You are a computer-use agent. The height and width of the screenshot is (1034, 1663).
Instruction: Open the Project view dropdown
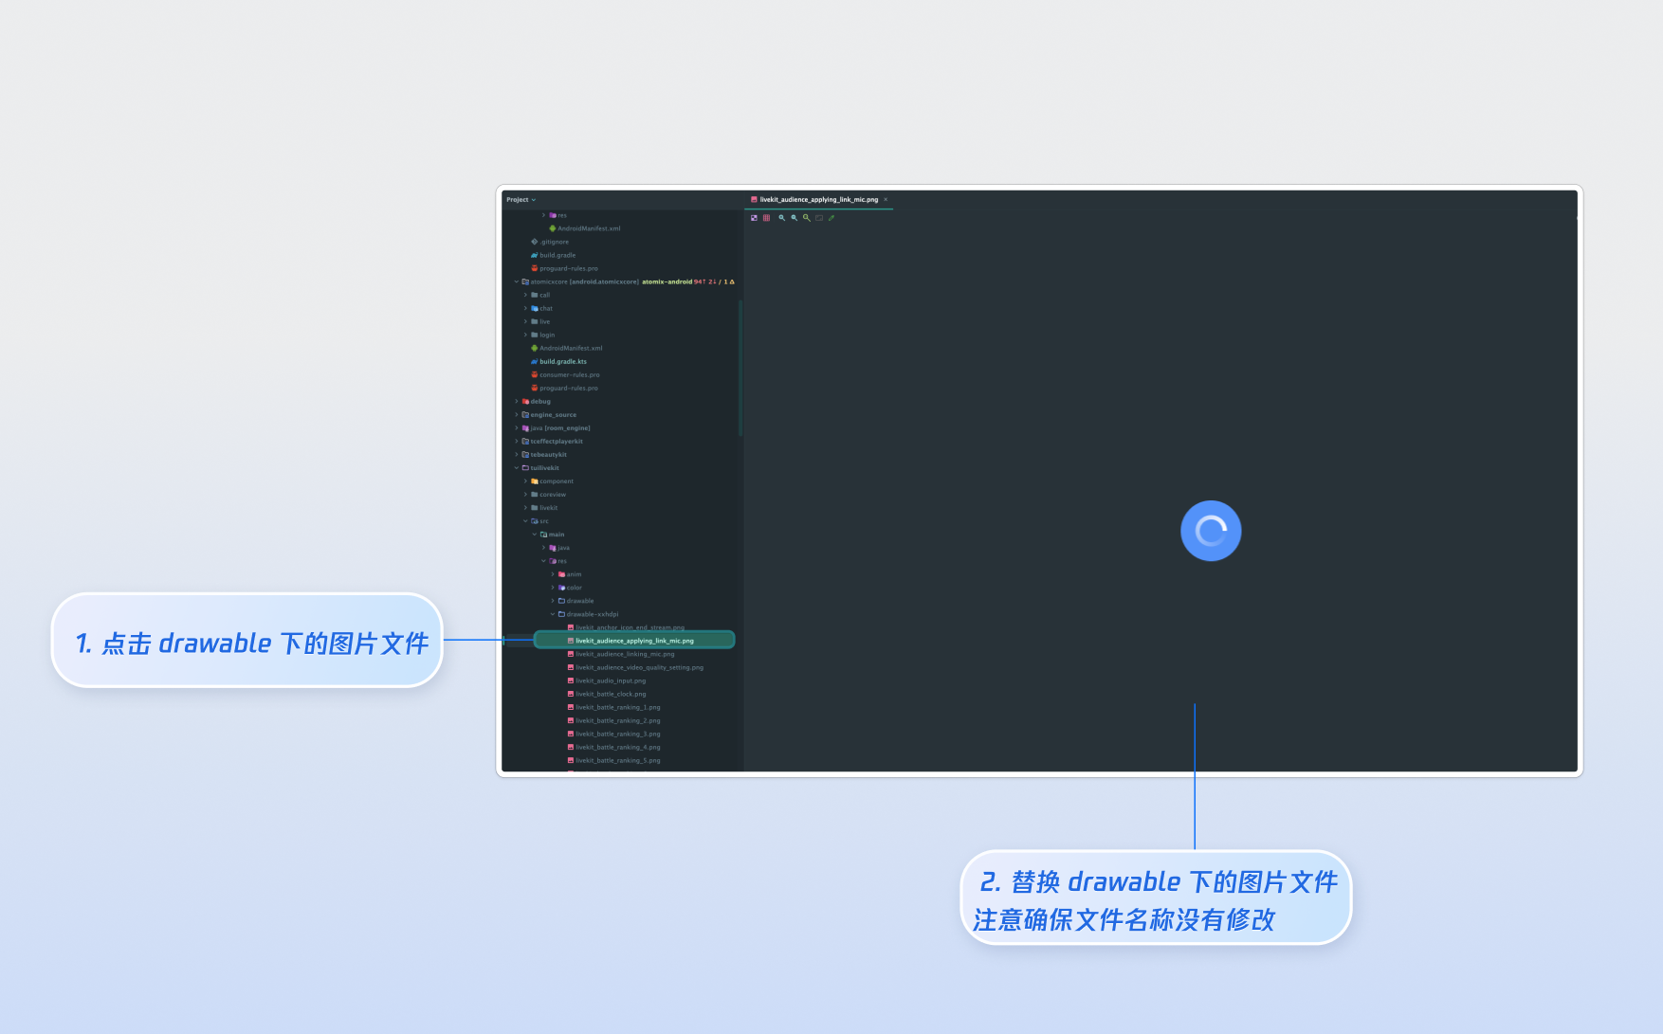pyautogui.click(x=521, y=200)
